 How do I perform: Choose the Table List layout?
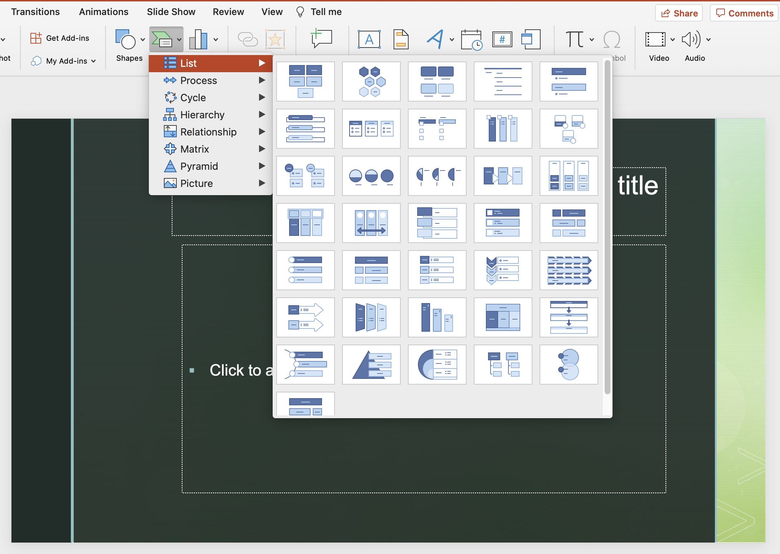pyautogui.click(x=503, y=317)
